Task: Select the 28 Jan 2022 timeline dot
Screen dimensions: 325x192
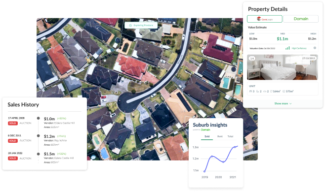Action: point(39,154)
